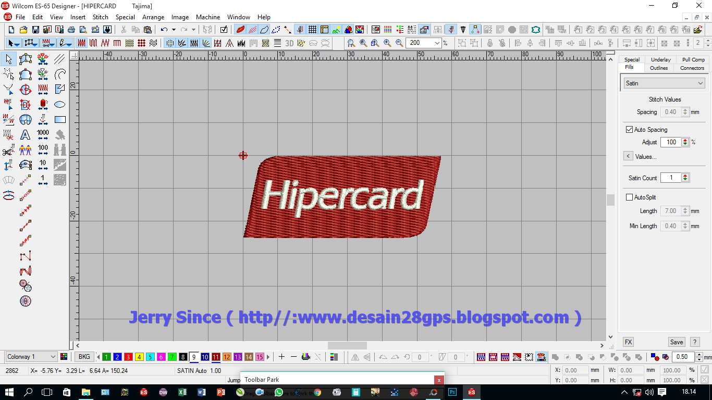
Task: Select the arrow Select Object tool in left toolbox
Action: [8, 59]
